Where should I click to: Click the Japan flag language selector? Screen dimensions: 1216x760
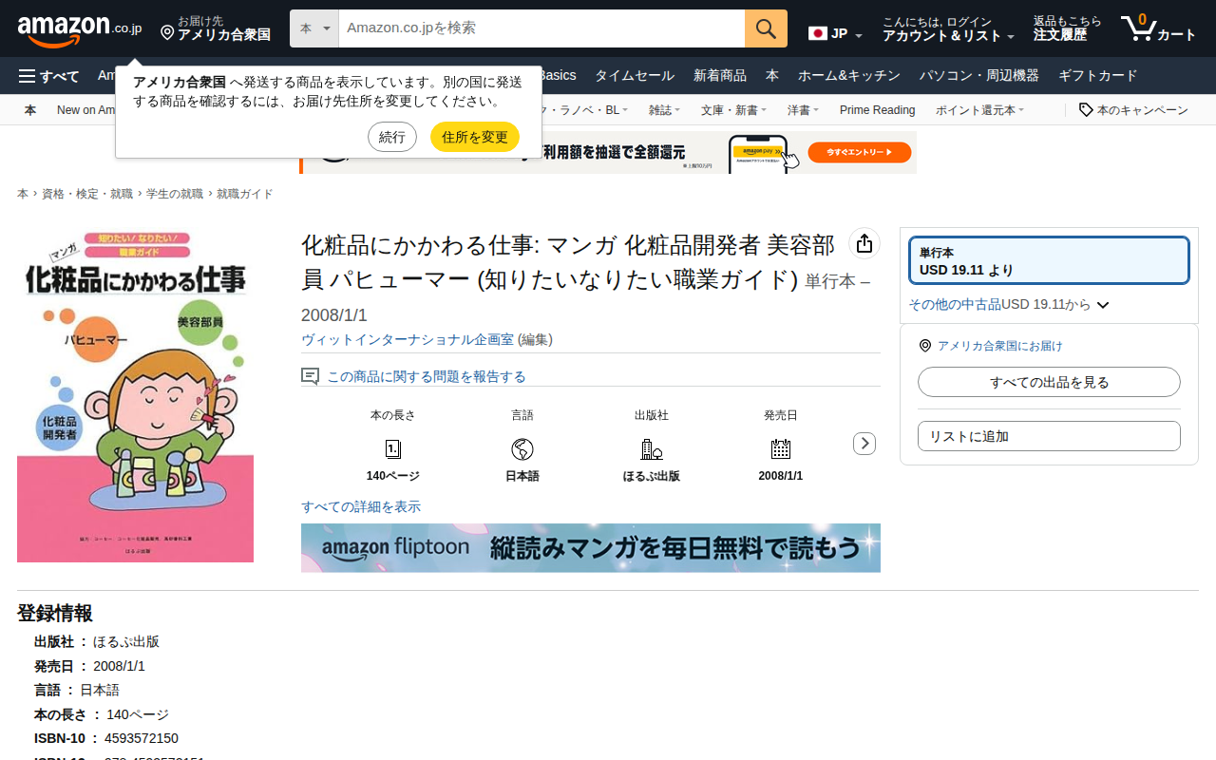click(835, 34)
